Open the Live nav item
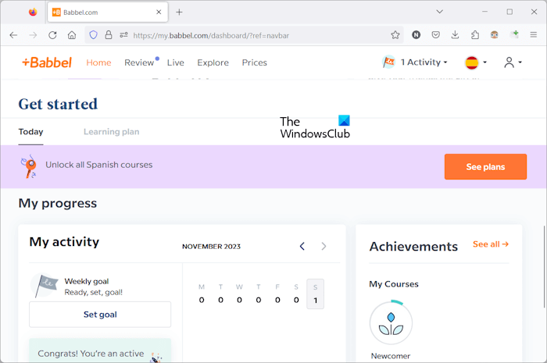This screenshot has height=363, width=547. 176,62
